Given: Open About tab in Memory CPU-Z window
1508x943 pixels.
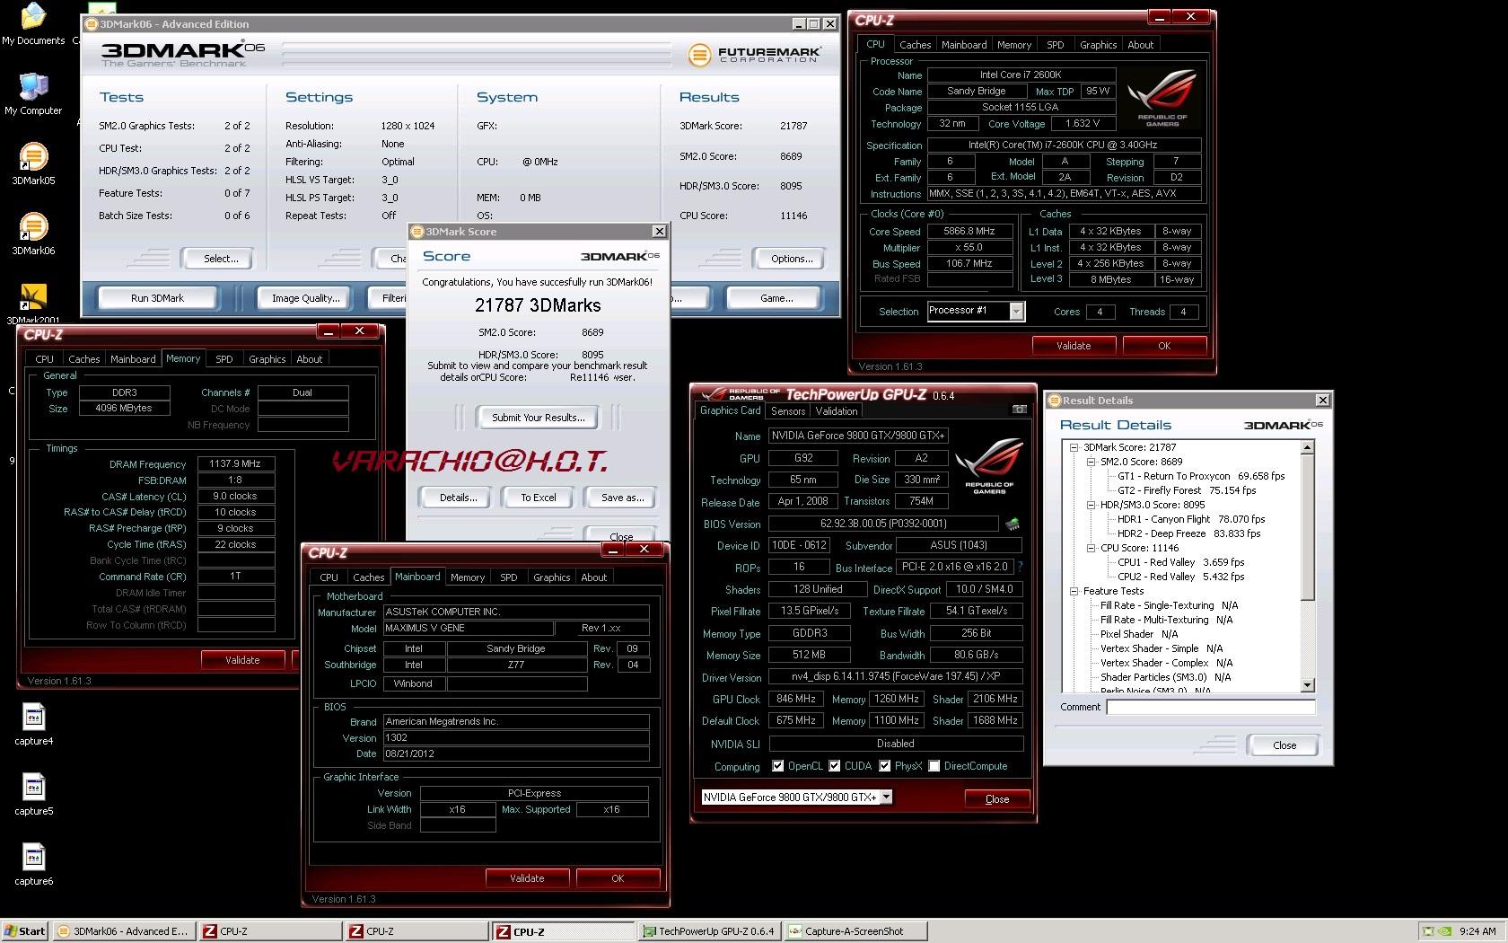Looking at the screenshot, I should [x=310, y=359].
